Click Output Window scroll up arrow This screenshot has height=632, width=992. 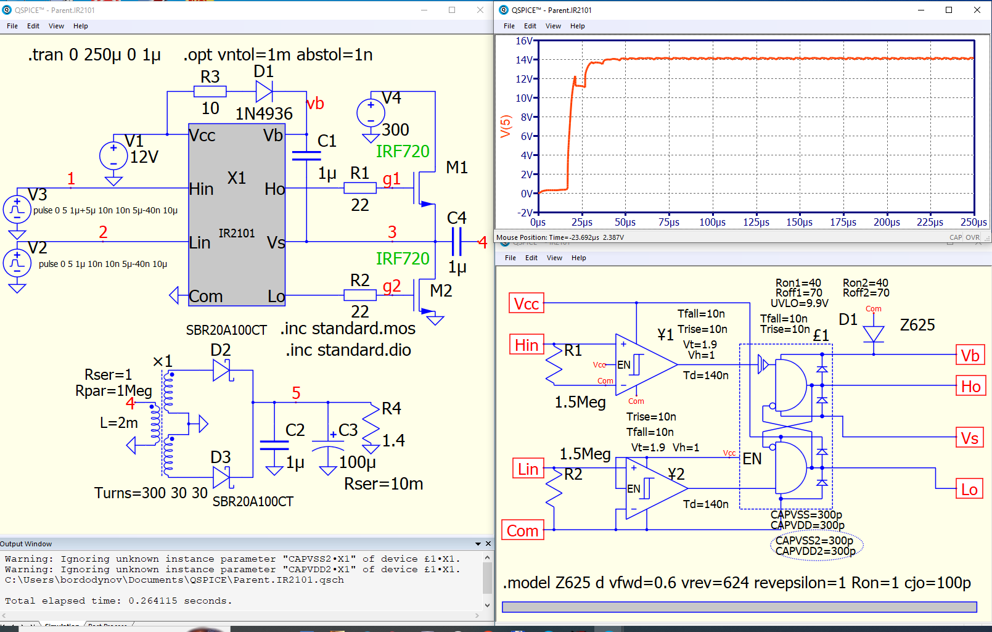[x=487, y=557]
